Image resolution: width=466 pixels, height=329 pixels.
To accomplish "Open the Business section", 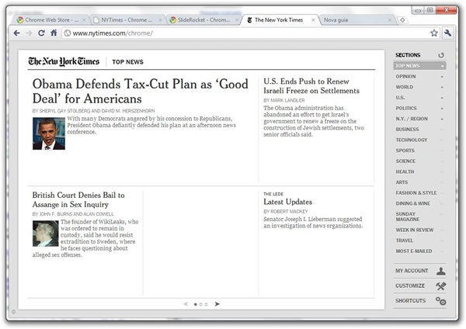I will [x=407, y=130].
